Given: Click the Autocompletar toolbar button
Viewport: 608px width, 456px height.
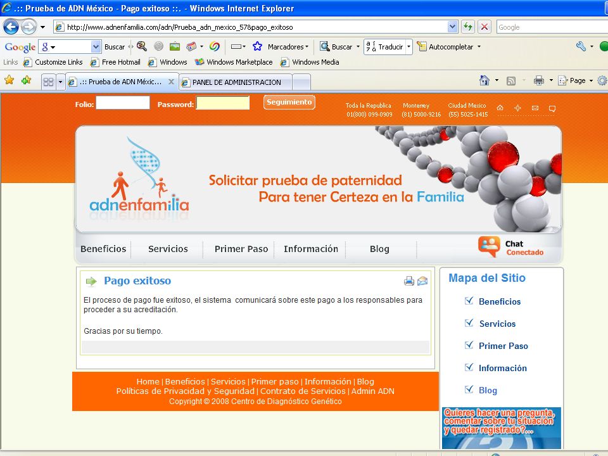Looking at the screenshot, I should 445,47.
